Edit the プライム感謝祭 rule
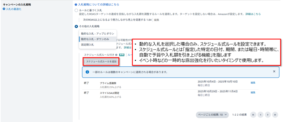This screenshot has width=285, height=122. (253, 83)
